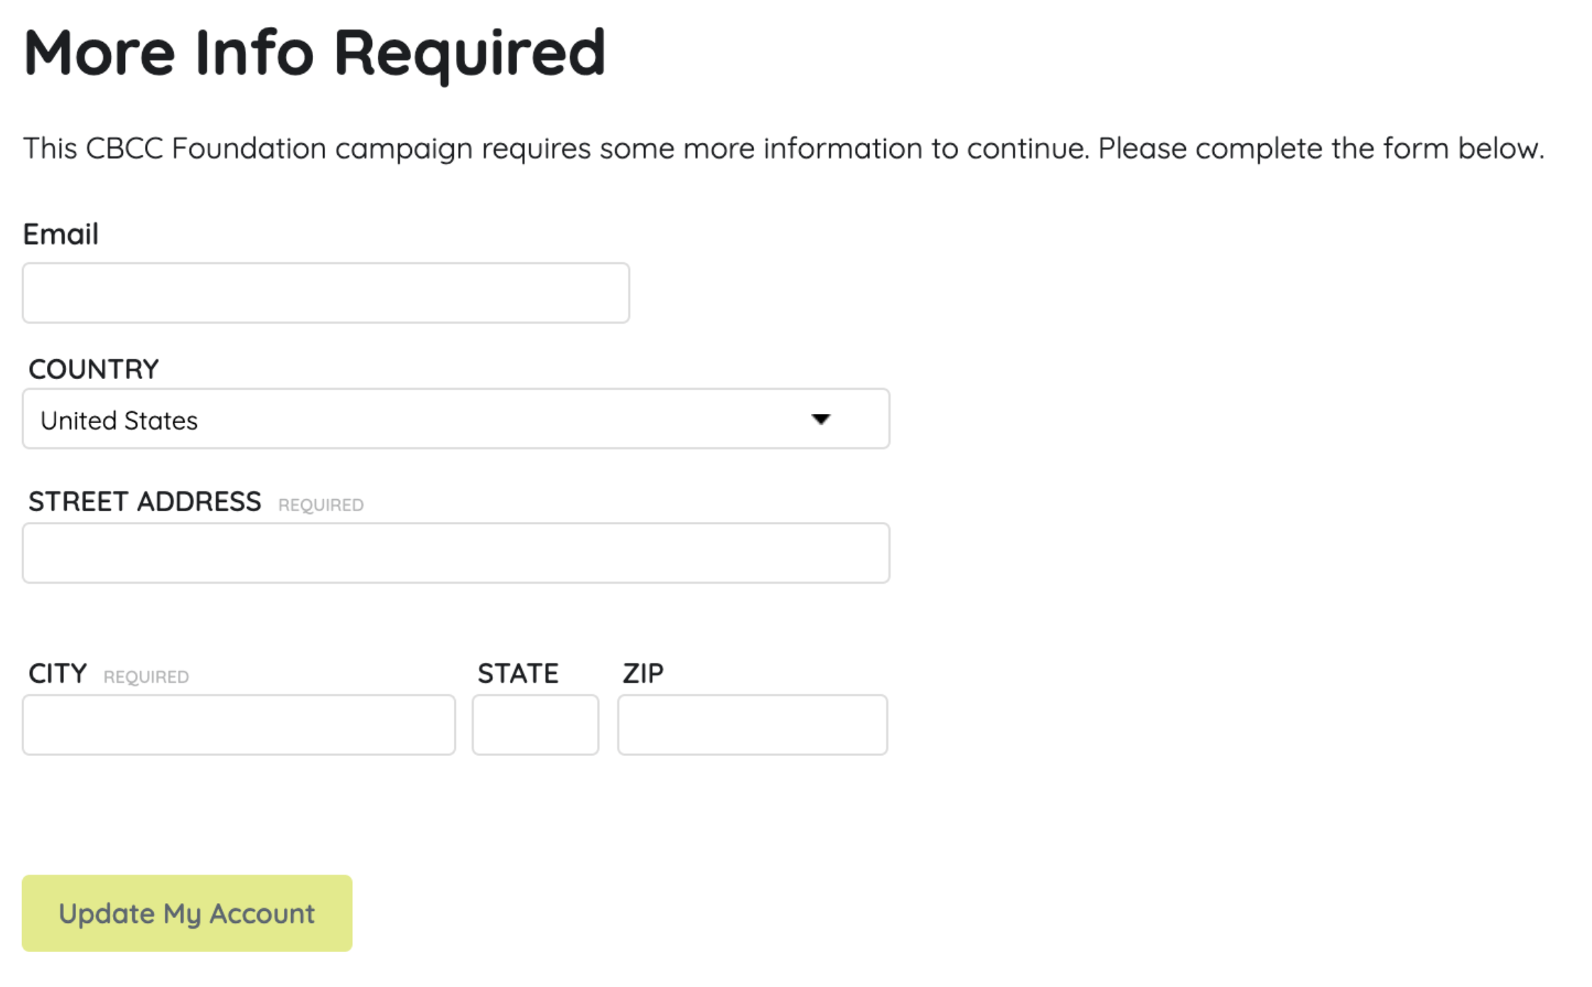1592x987 pixels.
Task: Click the selected United States value
Action: pos(119,421)
